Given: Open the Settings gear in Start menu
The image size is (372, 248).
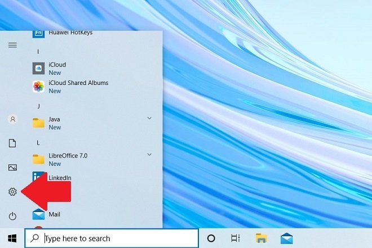Looking at the screenshot, I should [x=12, y=191].
